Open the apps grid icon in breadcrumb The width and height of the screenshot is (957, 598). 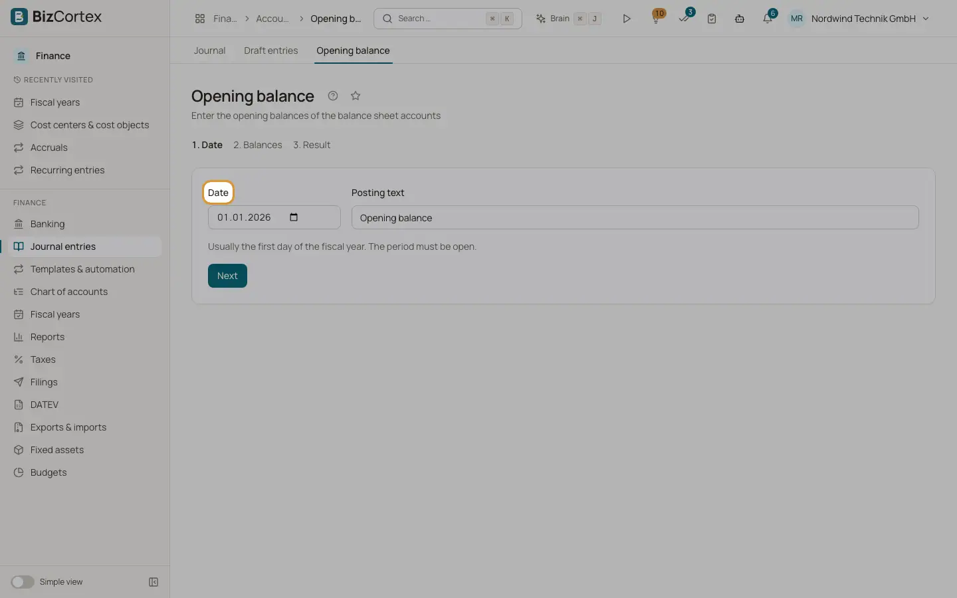200,19
